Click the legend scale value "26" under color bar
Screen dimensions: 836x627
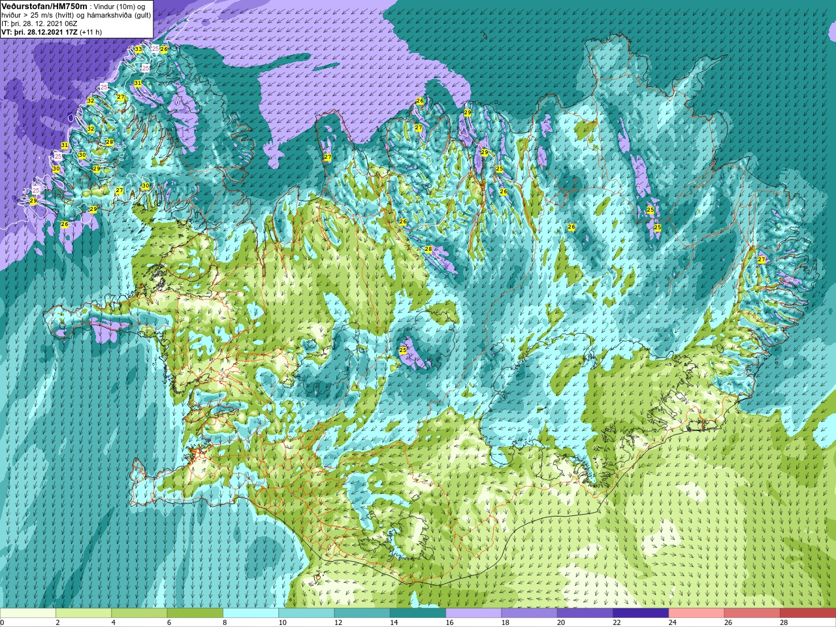728,622
